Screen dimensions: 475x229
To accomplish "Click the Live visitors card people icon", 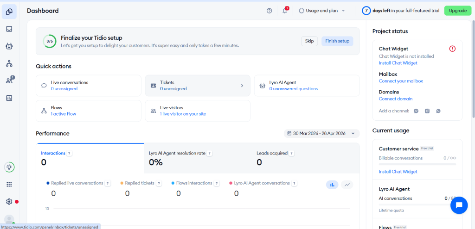I will tap(153, 111).
